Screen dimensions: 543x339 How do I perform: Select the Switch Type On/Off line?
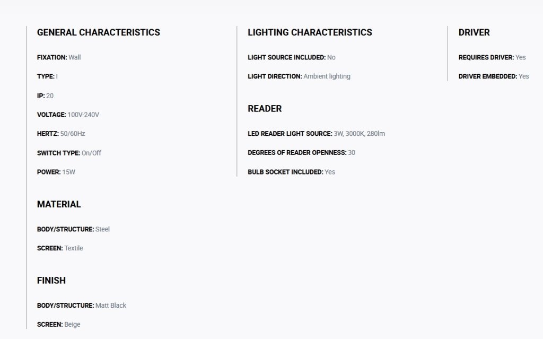[69, 153]
